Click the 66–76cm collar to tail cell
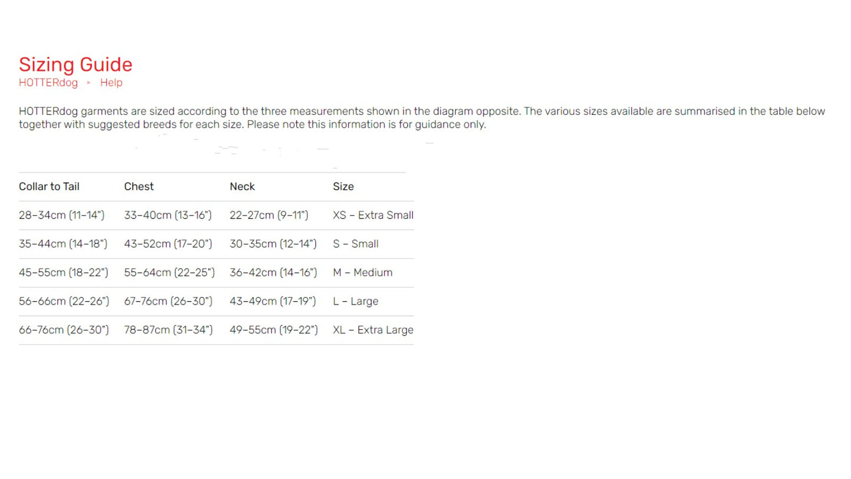Image resolution: width=851 pixels, height=479 pixels. tap(64, 330)
